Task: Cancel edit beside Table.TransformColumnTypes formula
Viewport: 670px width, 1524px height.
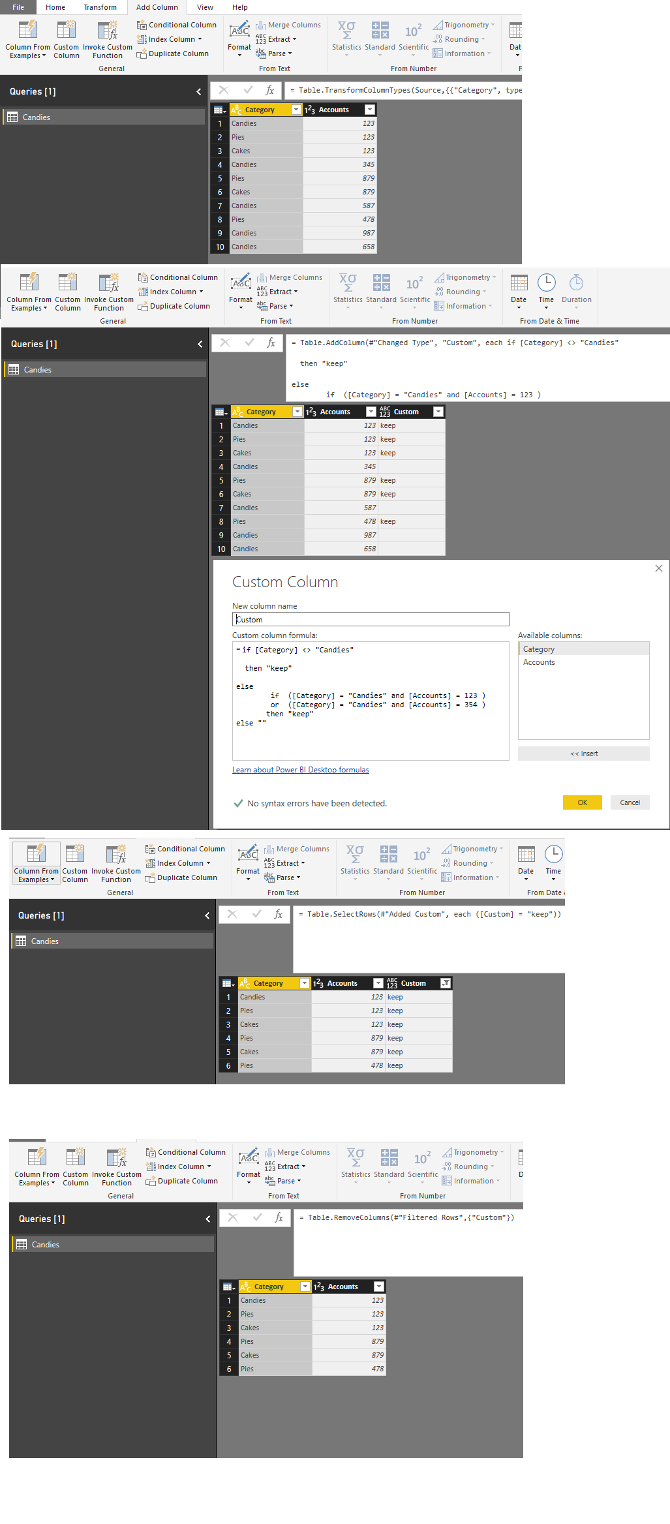Action: [223, 90]
